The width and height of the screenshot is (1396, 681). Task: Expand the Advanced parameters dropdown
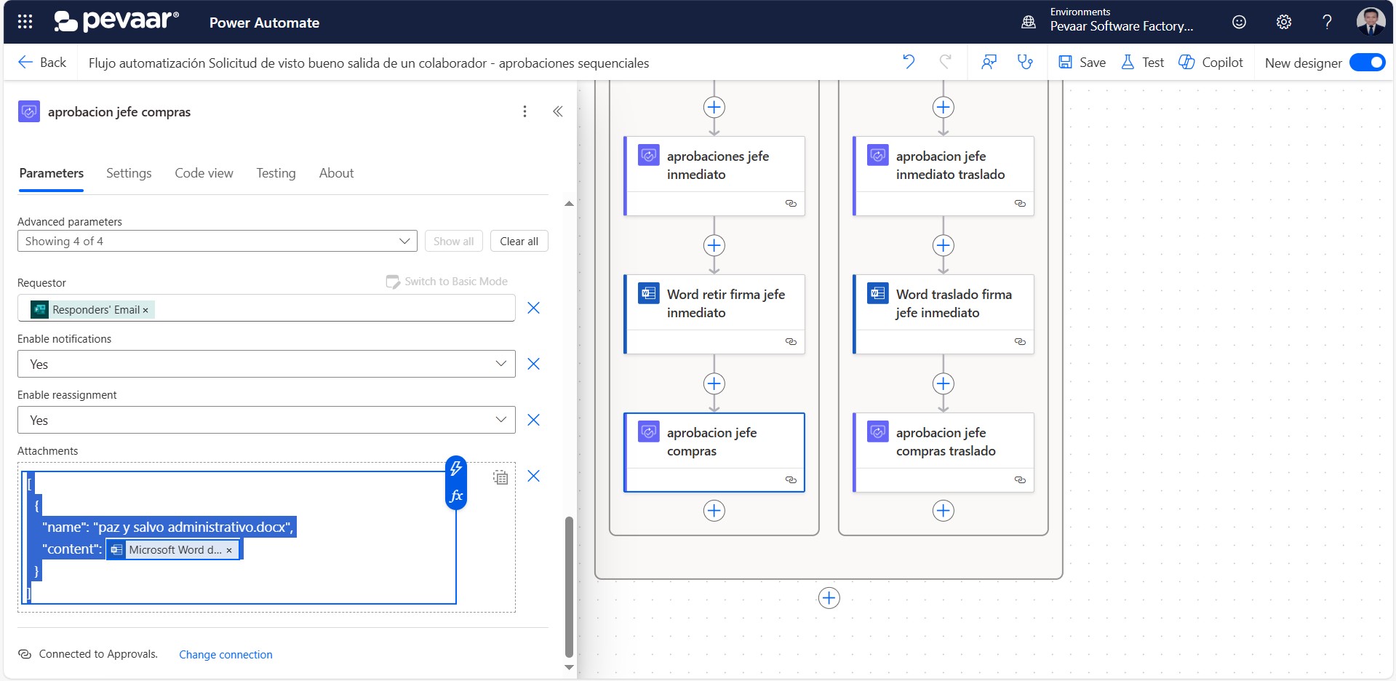point(218,241)
